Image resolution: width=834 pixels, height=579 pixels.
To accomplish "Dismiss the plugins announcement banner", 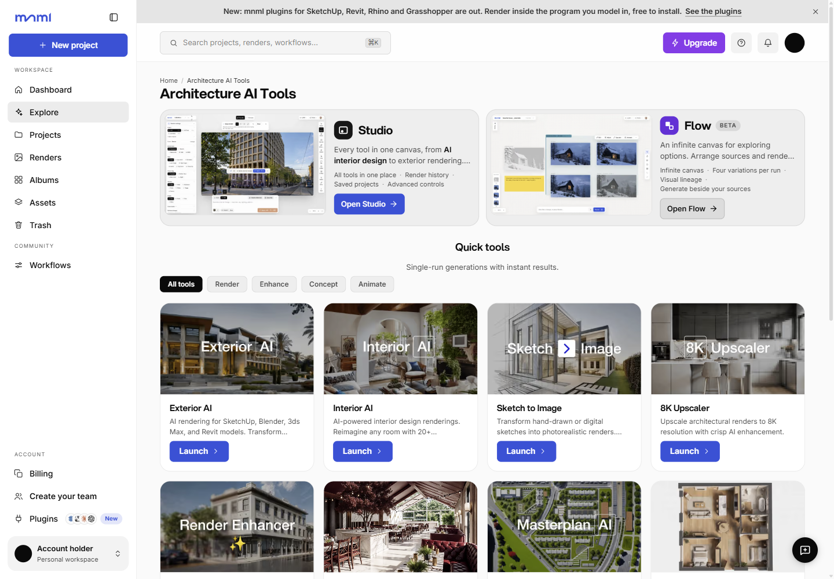I will click(815, 12).
